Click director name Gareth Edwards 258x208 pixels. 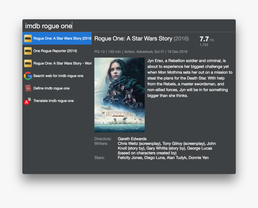point(132,139)
